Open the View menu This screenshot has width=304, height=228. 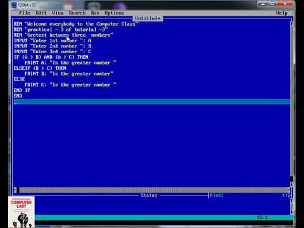[58, 13]
